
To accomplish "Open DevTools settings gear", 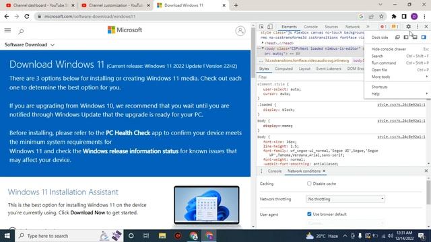I will tap(409, 27).
